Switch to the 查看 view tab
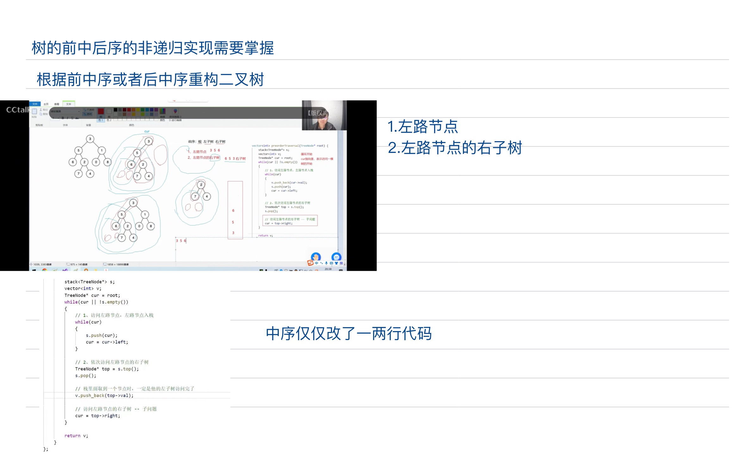Screen dimensions: 755x471 point(57,104)
